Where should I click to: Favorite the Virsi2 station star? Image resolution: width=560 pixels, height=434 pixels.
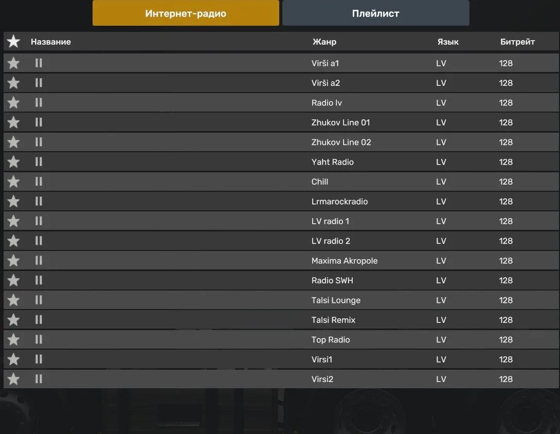click(x=13, y=379)
